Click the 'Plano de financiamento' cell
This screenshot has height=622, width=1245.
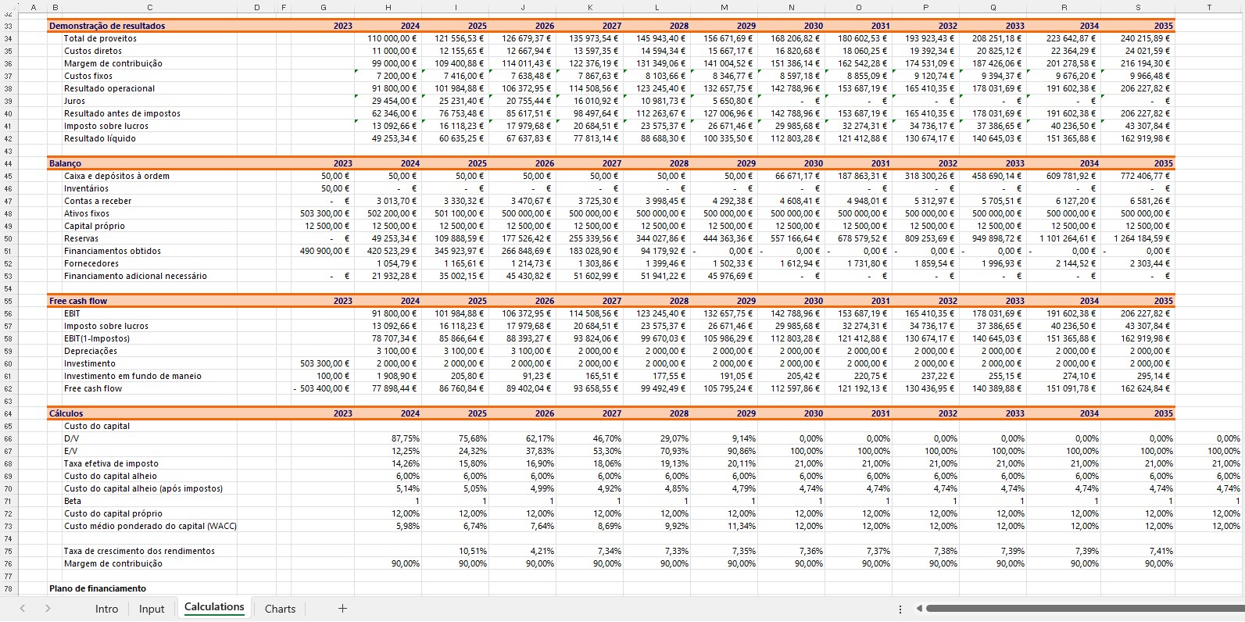pyautogui.click(x=98, y=588)
